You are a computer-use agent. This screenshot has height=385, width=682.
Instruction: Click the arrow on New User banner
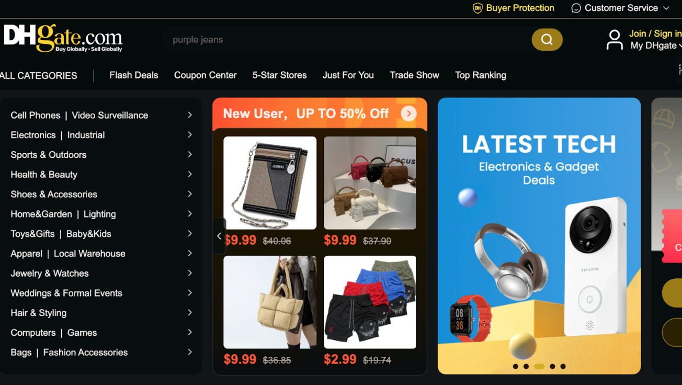click(x=409, y=114)
